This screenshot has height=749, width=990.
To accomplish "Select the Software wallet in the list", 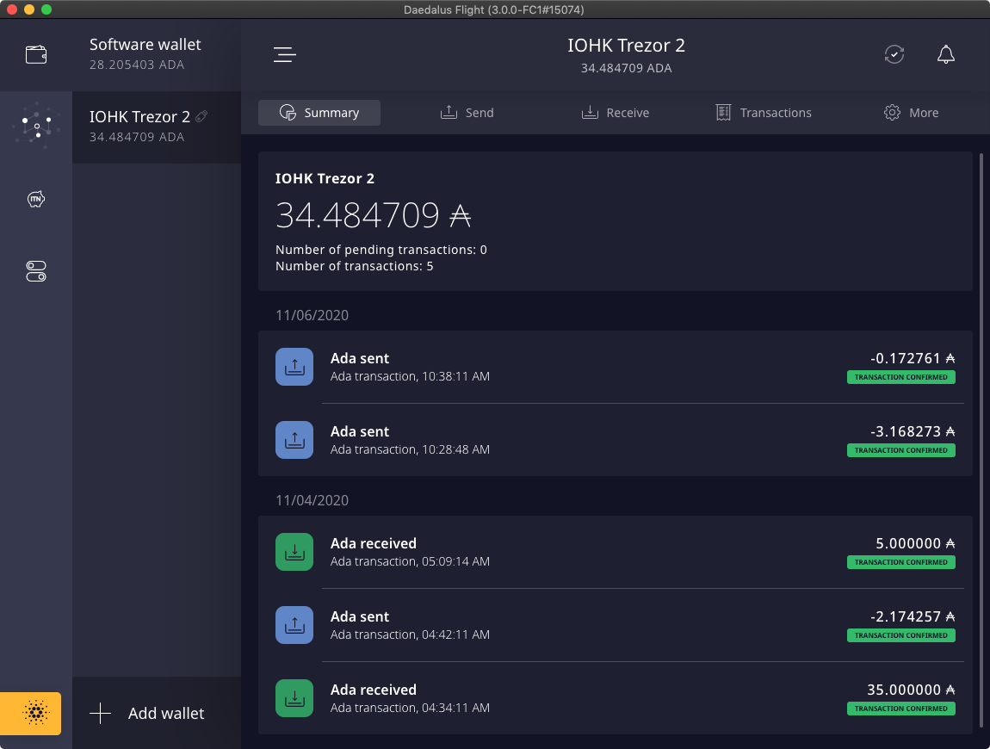I will point(157,55).
